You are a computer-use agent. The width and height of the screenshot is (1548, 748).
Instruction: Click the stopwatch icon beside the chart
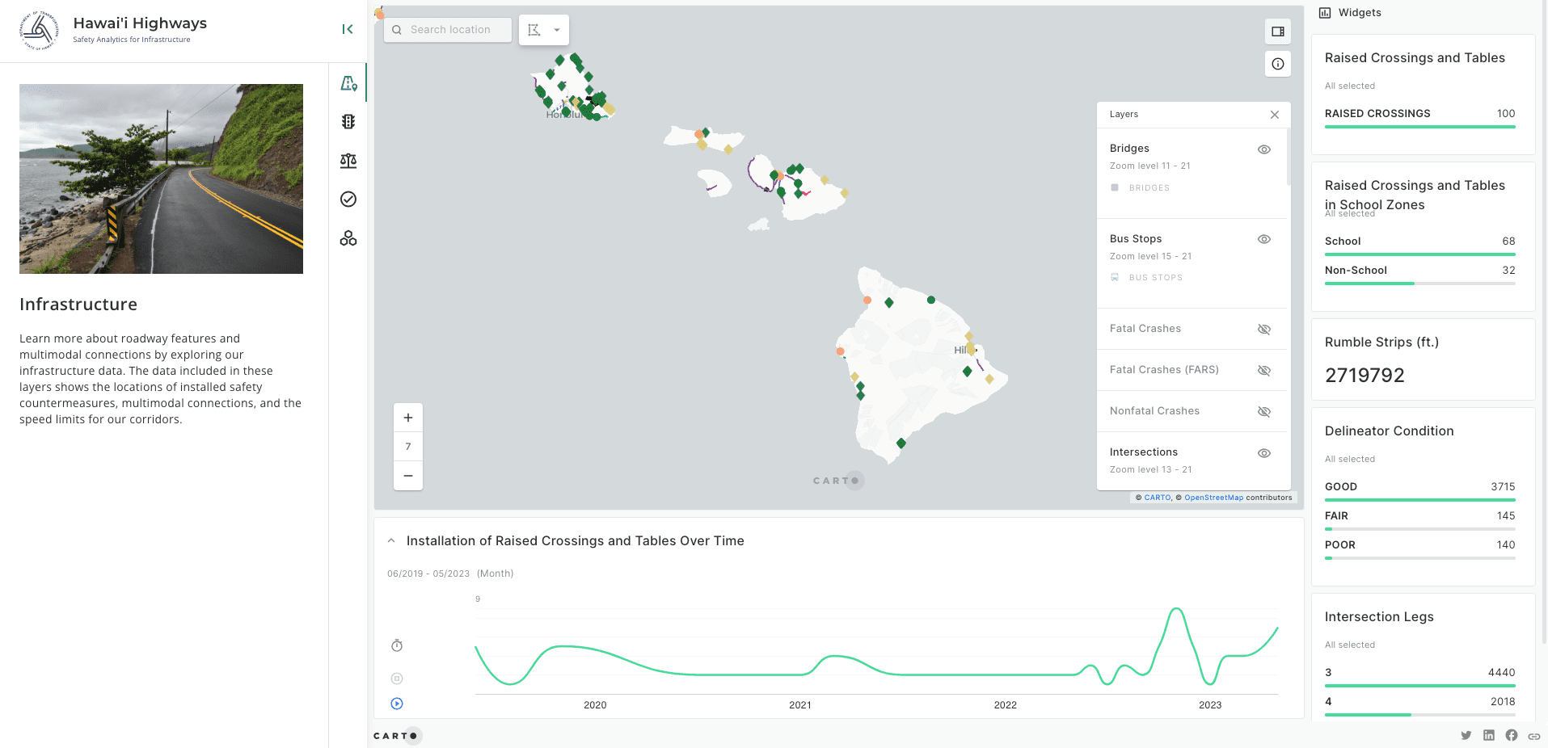click(x=396, y=645)
